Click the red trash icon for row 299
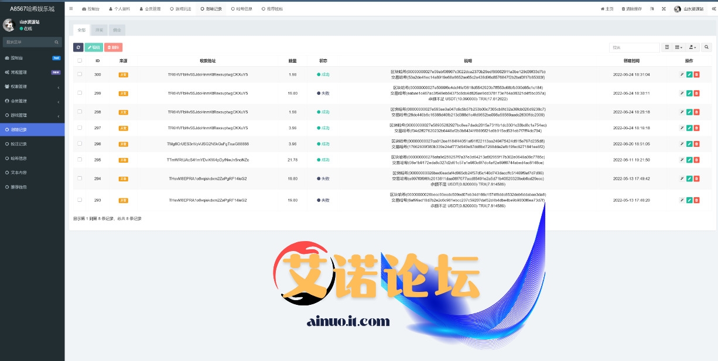The width and height of the screenshot is (718, 361). click(696, 93)
